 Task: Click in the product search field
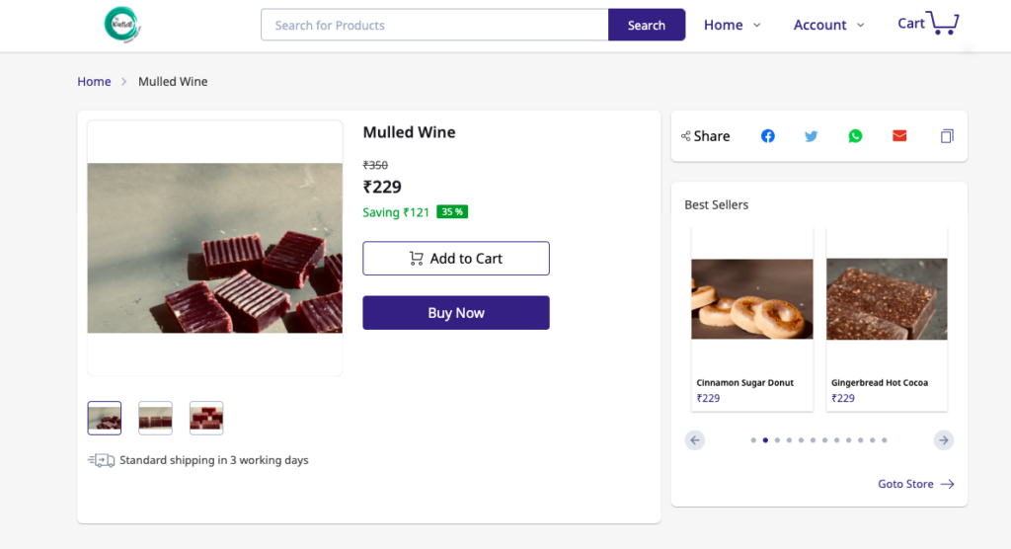434,25
